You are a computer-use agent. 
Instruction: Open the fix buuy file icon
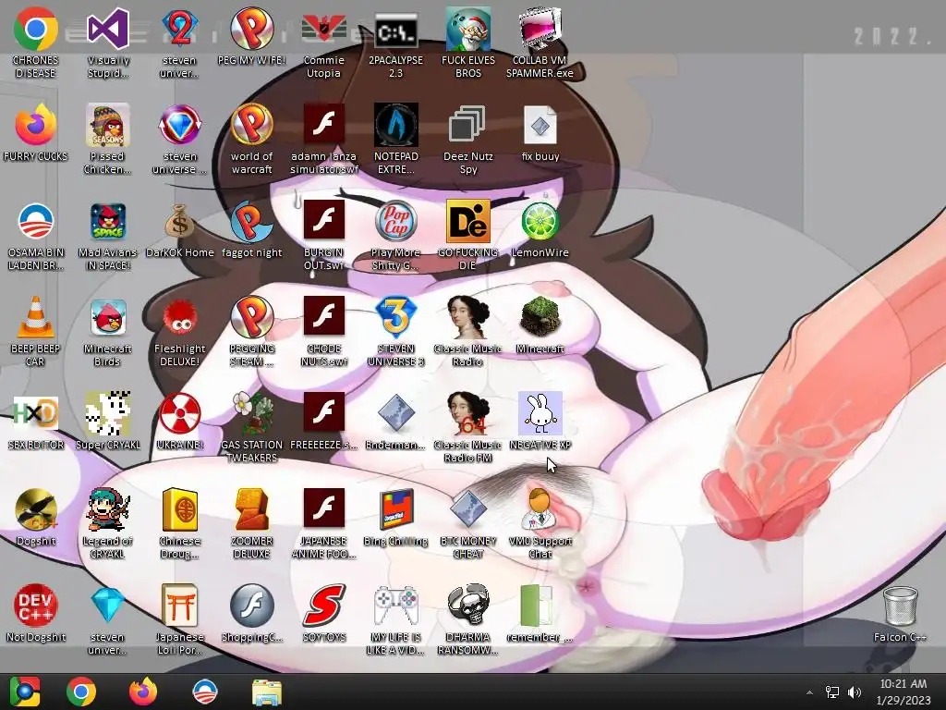point(540,125)
